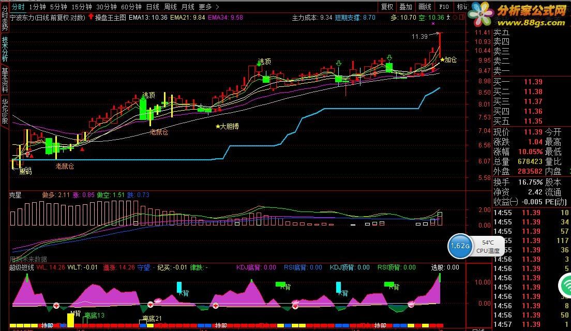Click the small red square icon in the indicator header

tap(462, 17)
